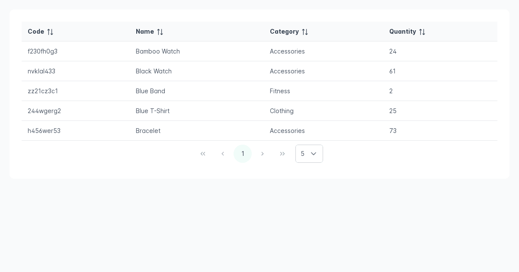Select page 1 in the paginator
519x272 pixels.
pos(243,154)
